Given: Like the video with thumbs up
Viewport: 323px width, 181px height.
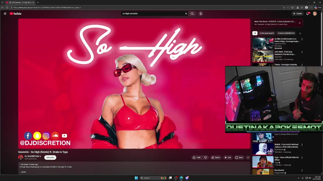Looking at the screenshot, I should [x=197, y=158].
